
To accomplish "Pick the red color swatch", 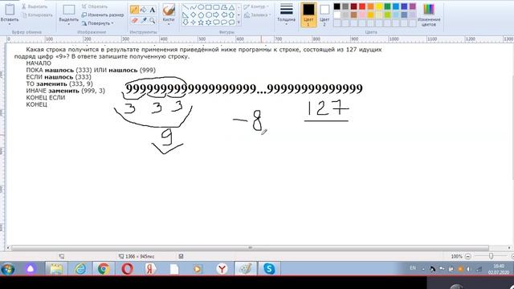I will pyautogui.click(x=362, y=6).
